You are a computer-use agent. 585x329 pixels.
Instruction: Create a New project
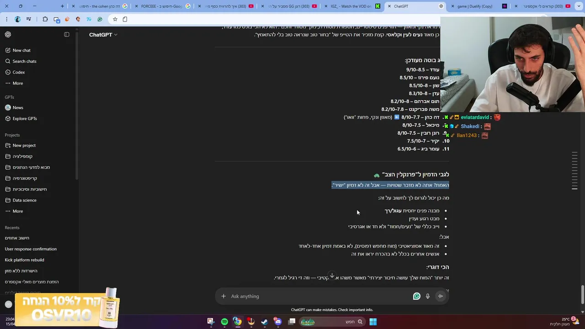[20, 145]
